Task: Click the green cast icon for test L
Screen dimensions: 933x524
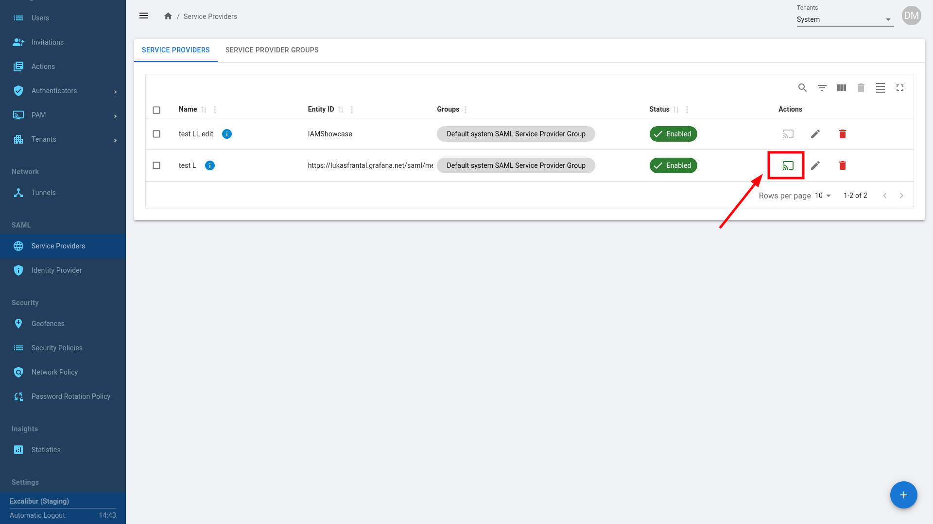Action: tap(788, 165)
